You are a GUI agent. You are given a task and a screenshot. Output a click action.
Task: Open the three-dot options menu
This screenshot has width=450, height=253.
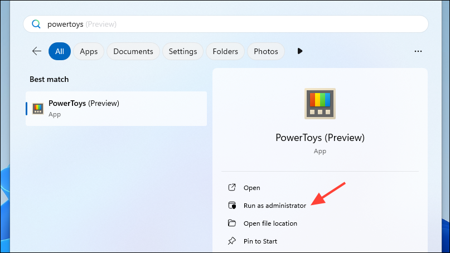pyautogui.click(x=418, y=51)
